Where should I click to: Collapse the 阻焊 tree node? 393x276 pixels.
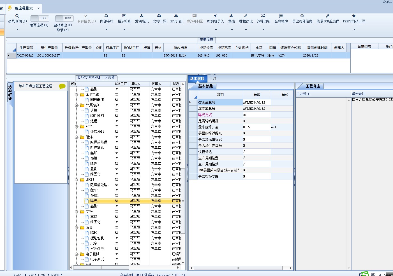[x=77, y=137]
